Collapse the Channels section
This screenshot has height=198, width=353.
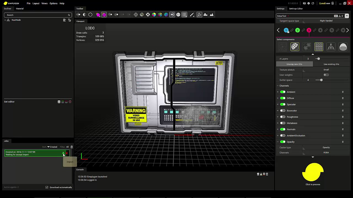[x=278, y=86]
